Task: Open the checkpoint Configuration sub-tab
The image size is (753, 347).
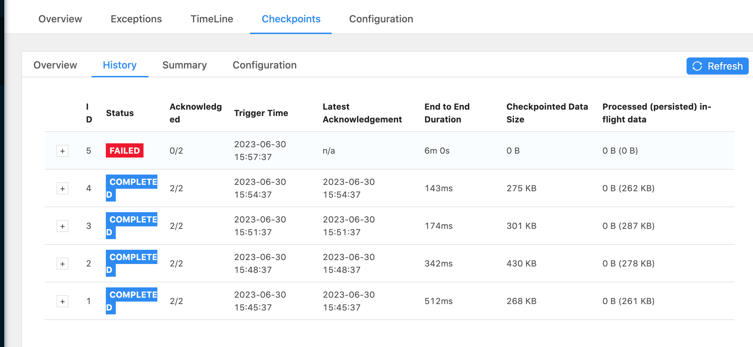Action: pyautogui.click(x=264, y=65)
